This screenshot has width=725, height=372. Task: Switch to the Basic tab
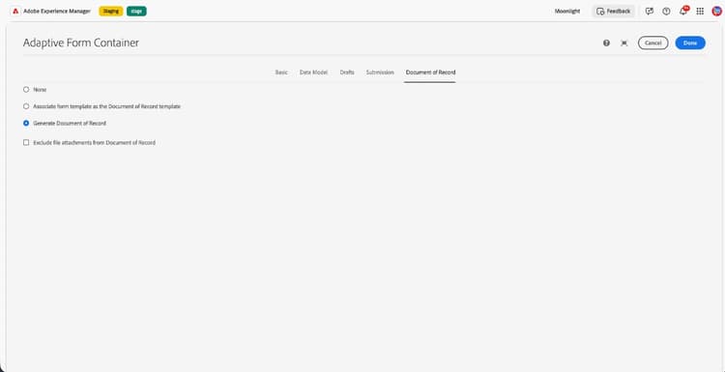click(x=281, y=72)
